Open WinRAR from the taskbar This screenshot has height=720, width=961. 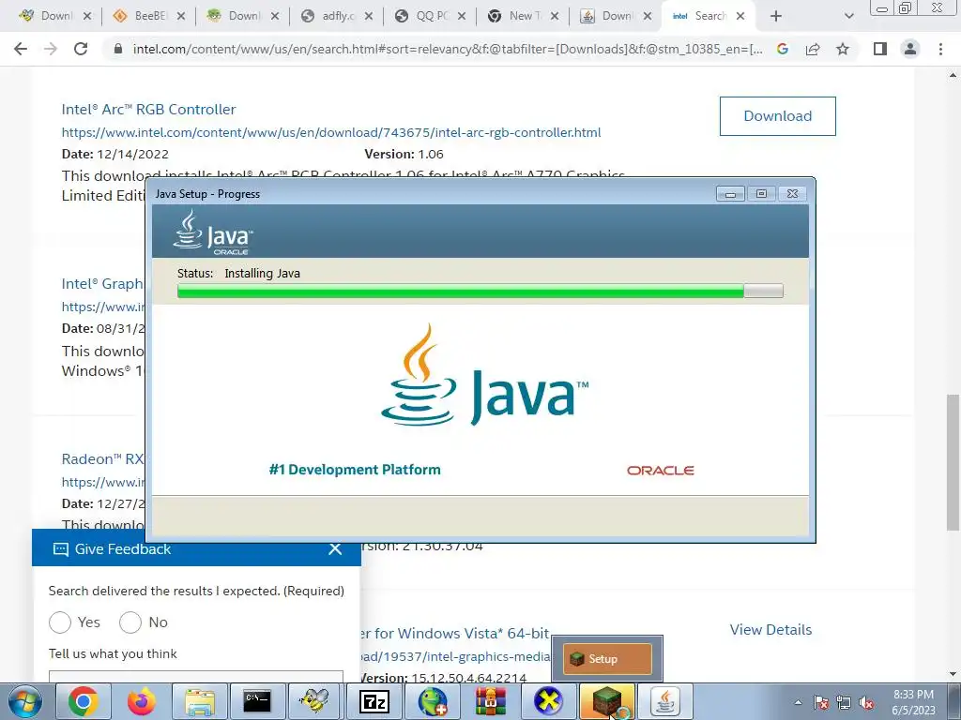click(490, 701)
